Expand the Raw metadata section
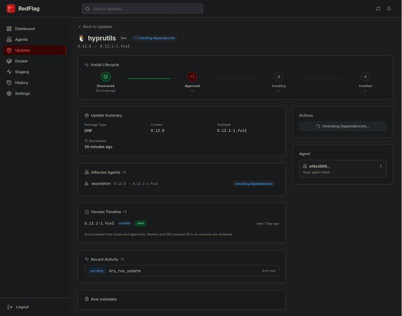The image size is (402, 316). (x=181, y=300)
